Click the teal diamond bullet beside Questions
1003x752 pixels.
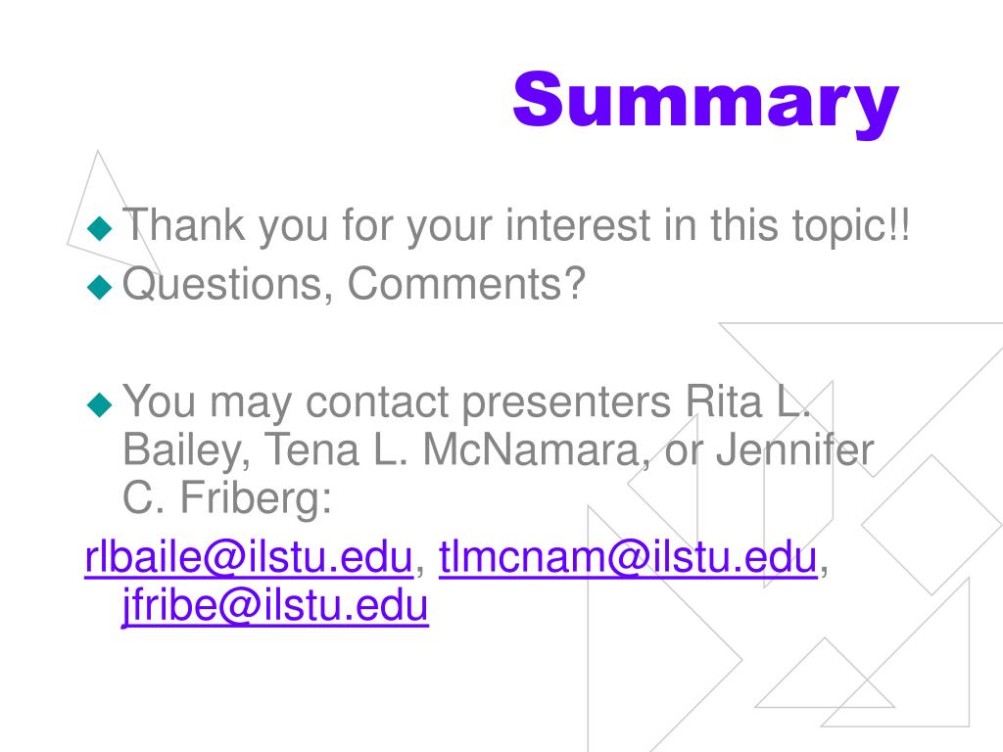coord(100,287)
